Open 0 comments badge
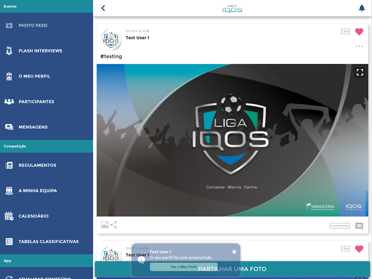Viewport: 372px width, 279px height. click(x=340, y=226)
